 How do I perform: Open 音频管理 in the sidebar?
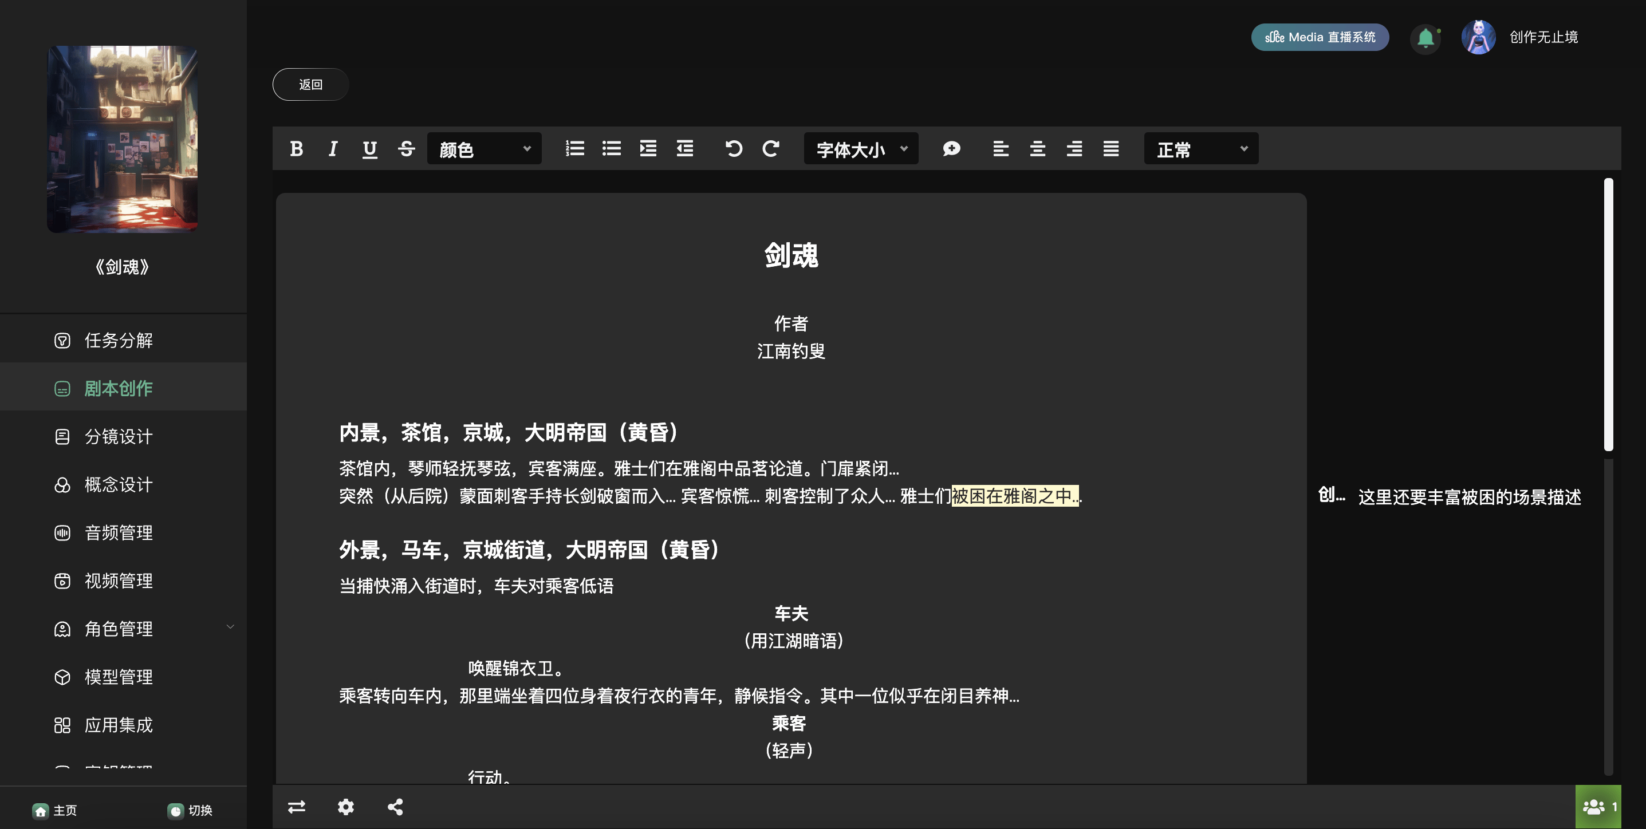click(123, 532)
